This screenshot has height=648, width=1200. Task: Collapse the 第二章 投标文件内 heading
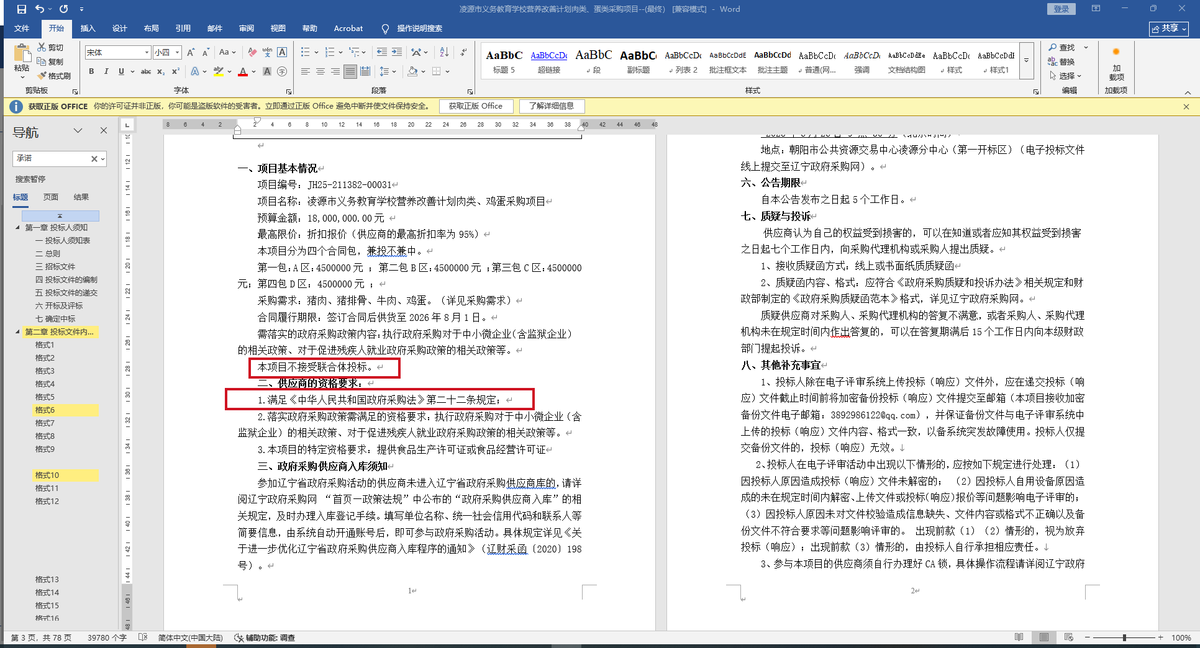17,332
